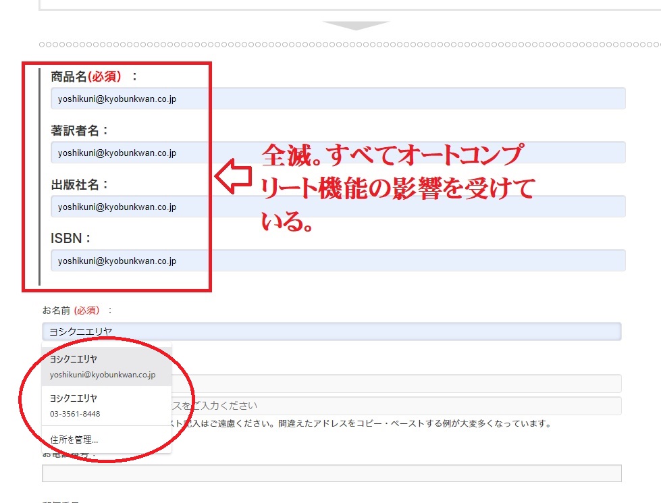Viewport: 661px width, 503px height.
Task: Click the empty phone number field at bottom
Action: [x=331, y=473]
